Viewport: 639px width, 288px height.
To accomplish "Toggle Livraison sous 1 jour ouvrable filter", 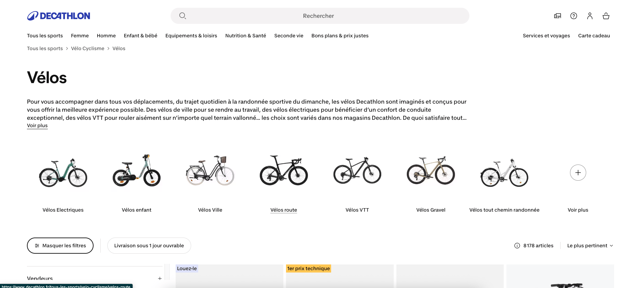I will 149,246.
